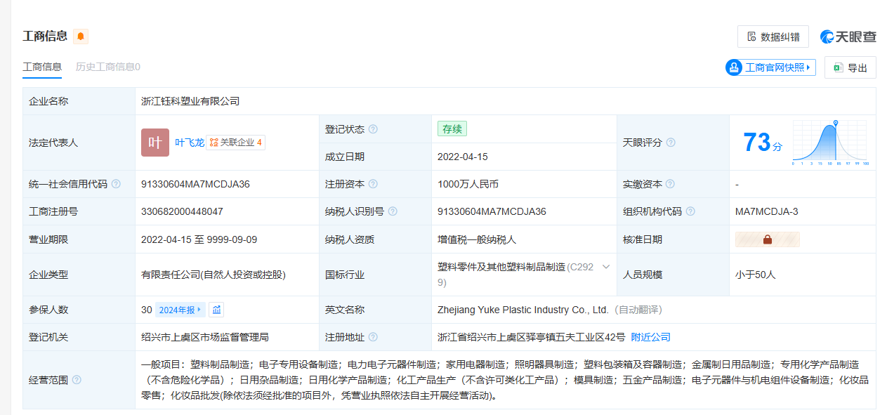Viewport: 887px width, 415px height.
Task: Click help icon beside 统一社会信用代码
Action: (x=116, y=184)
